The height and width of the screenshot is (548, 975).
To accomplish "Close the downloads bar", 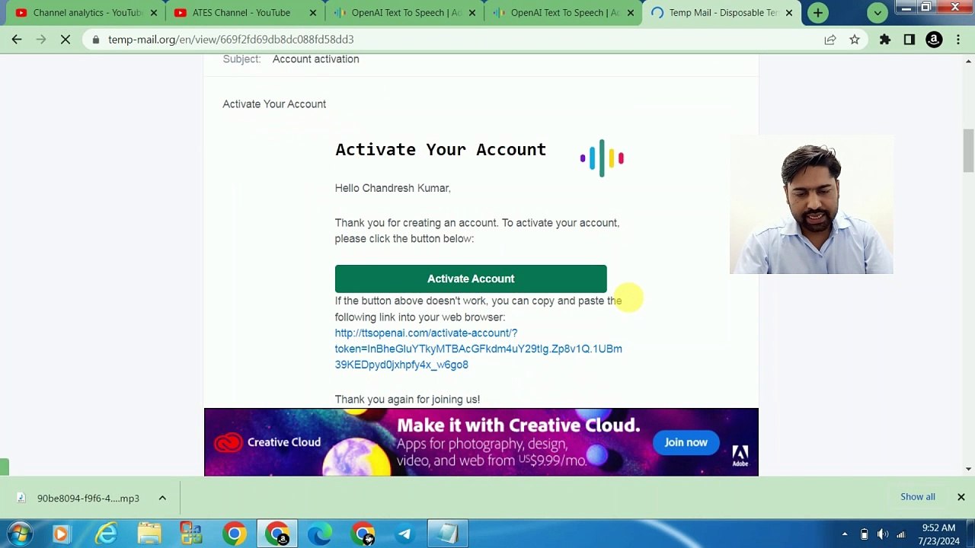I will tap(961, 497).
